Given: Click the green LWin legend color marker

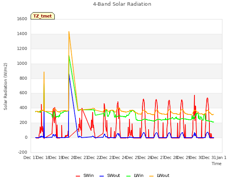Looking at the screenshot, I should pos(128,176).
